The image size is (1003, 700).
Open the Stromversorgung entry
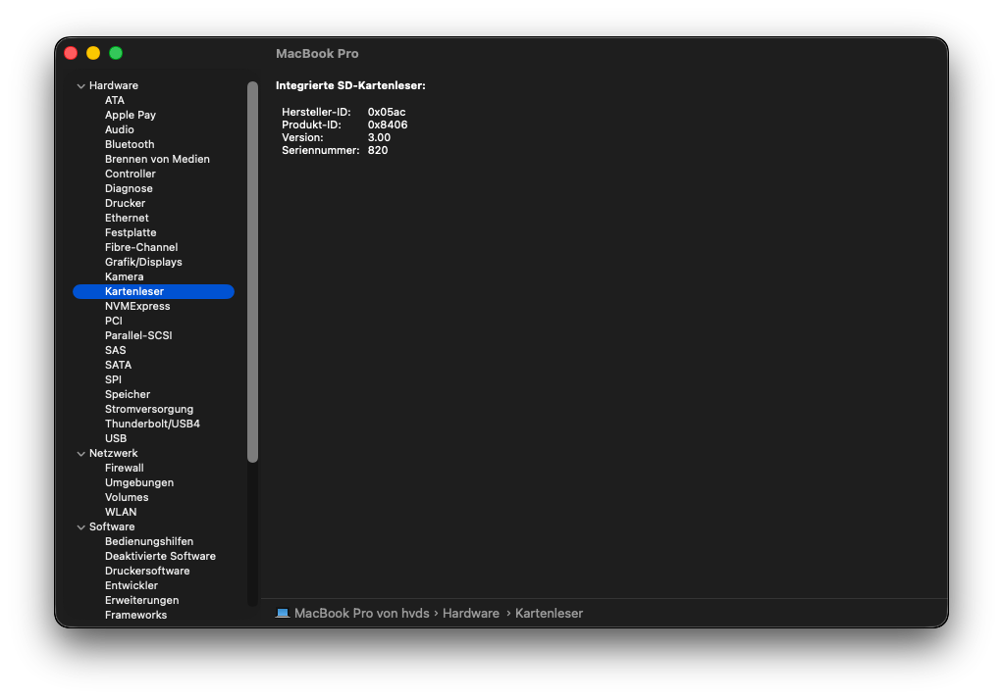coord(149,409)
